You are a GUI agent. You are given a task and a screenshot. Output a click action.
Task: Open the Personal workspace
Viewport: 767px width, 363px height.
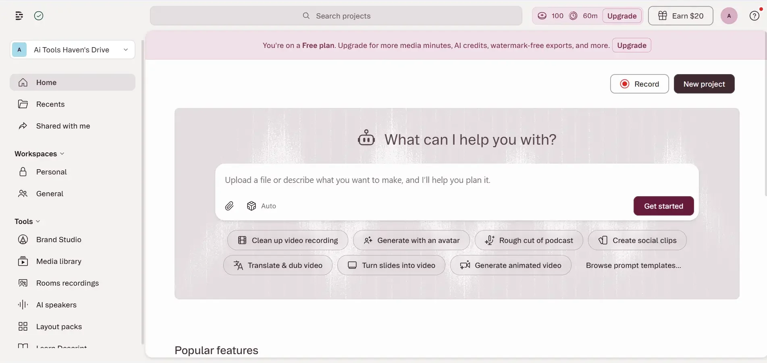(73, 172)
